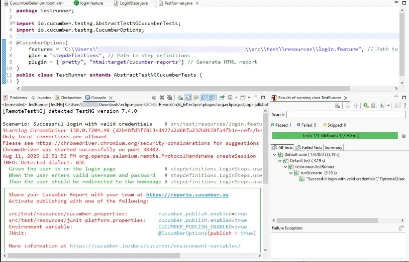Open the https://reports.cucumber.io link
Screen dimensions: 409x262
coord(187,194)
